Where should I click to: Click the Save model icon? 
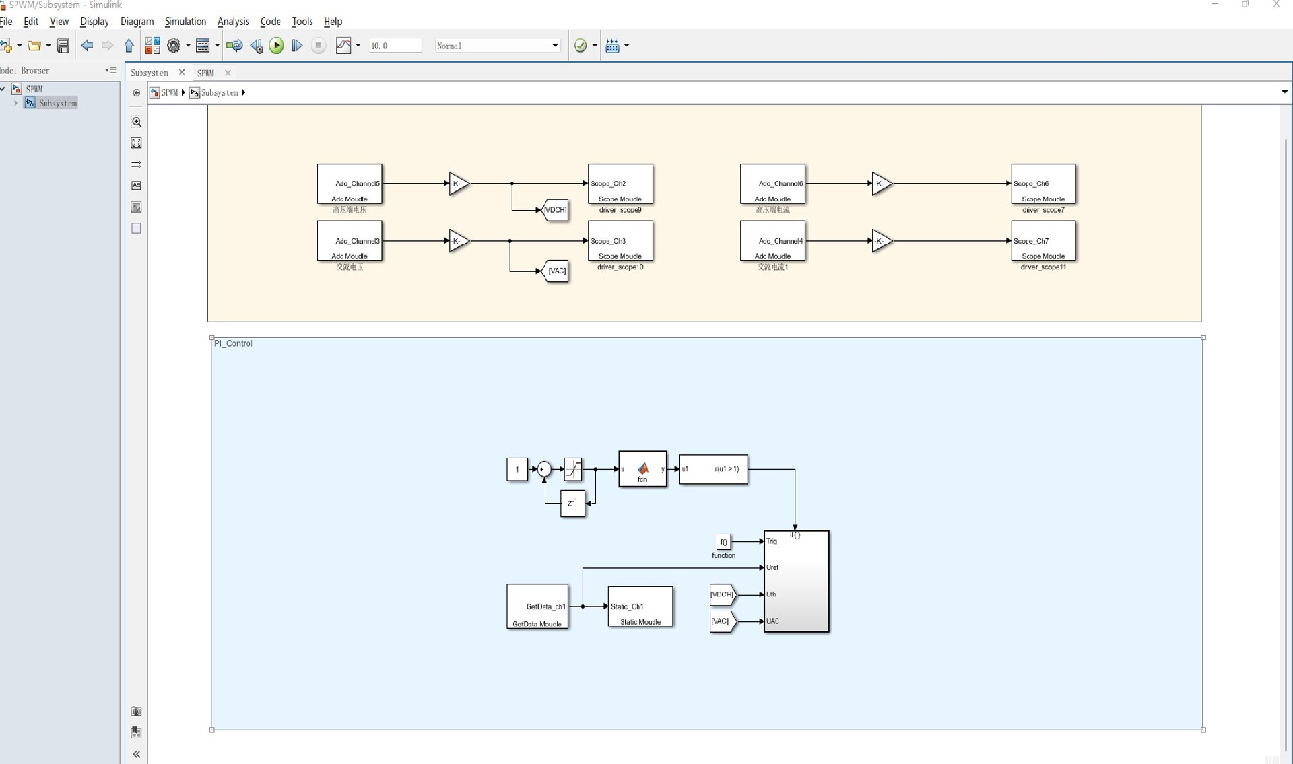pyautogui.click(x=63, y=46)
